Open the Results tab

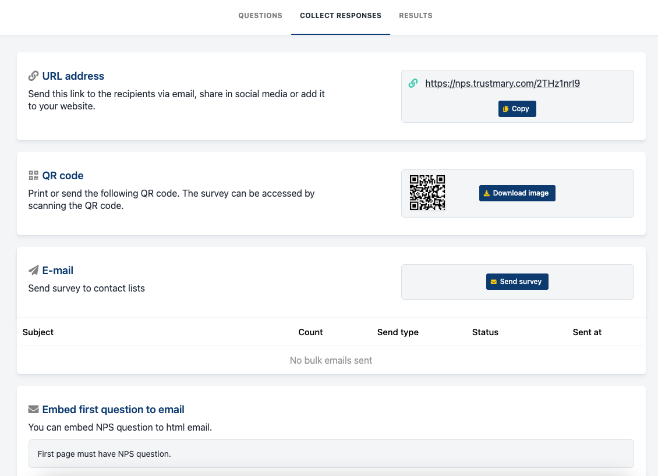[x=416, y=16]
